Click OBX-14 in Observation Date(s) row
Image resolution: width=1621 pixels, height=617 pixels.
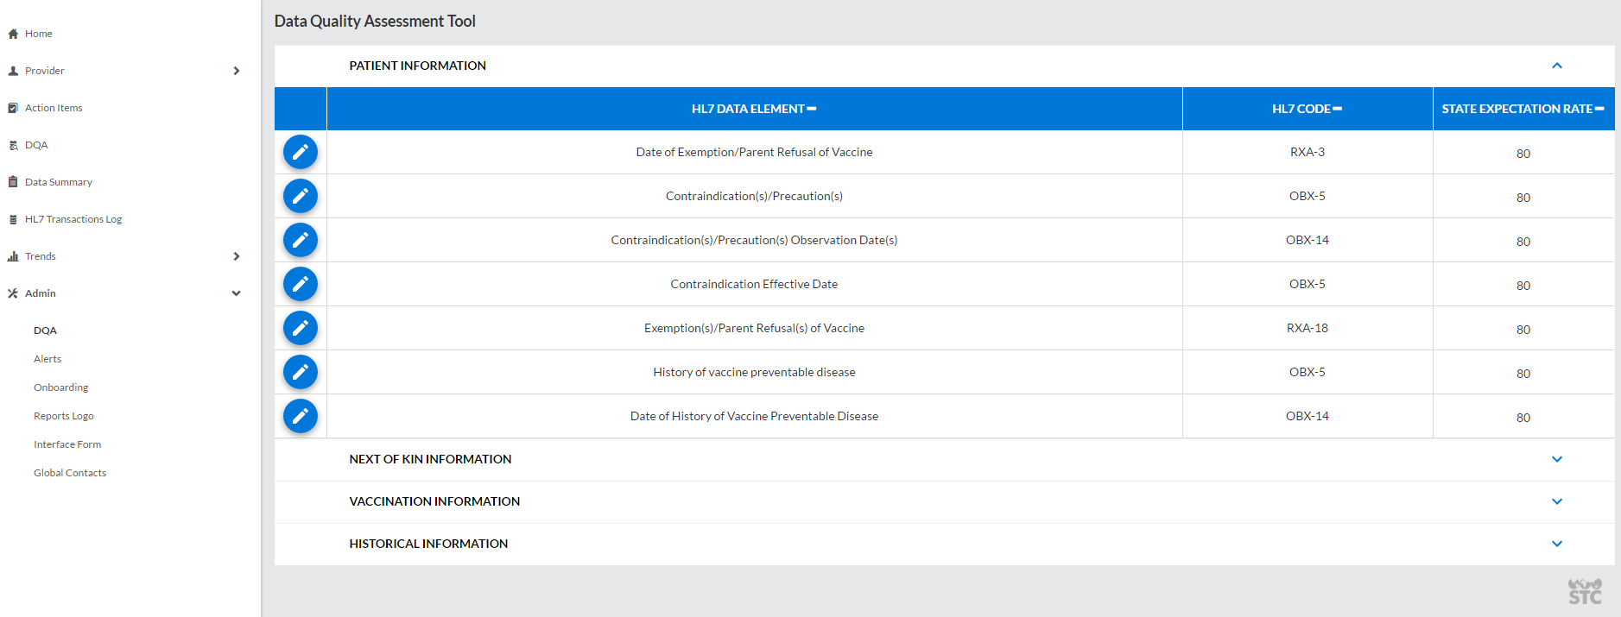point(1308,240)
